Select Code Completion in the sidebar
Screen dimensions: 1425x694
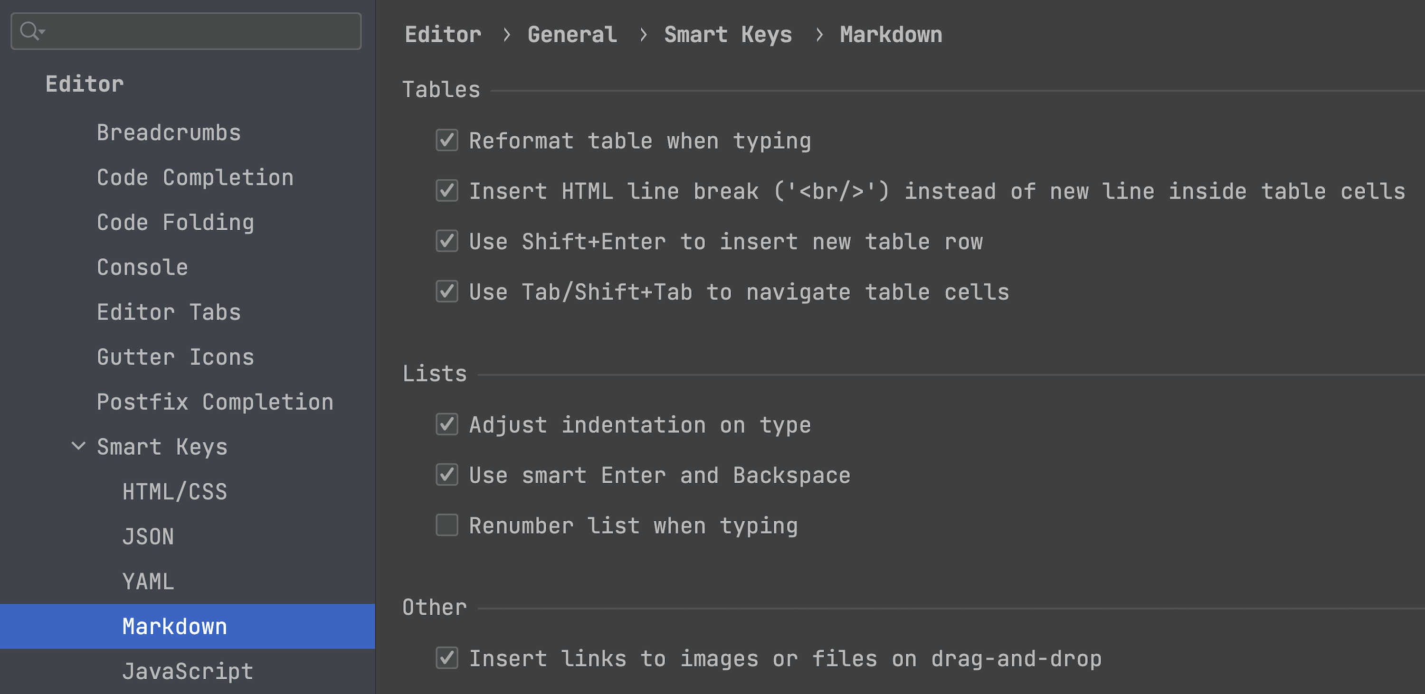(x=195, y=178)
